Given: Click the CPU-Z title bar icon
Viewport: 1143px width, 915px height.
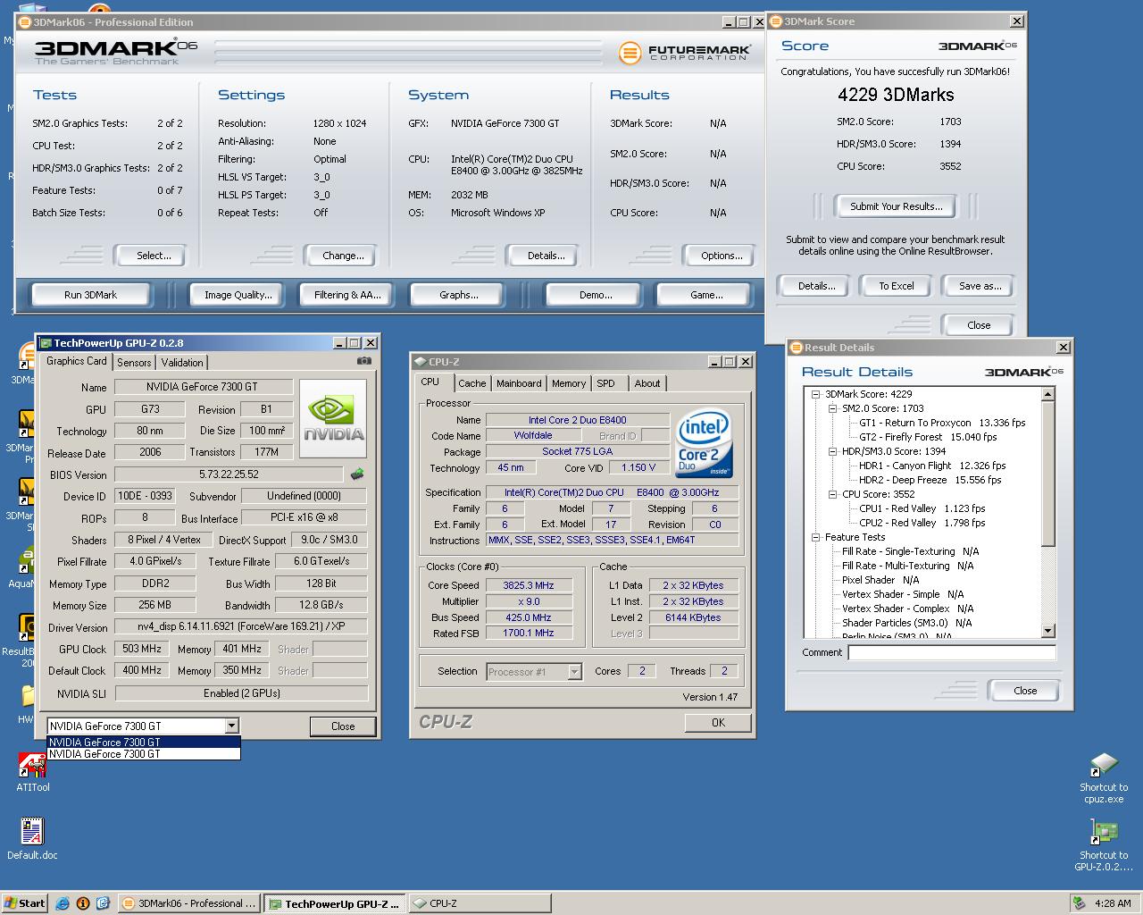Looking at the screenshot, I should (420, 362).
